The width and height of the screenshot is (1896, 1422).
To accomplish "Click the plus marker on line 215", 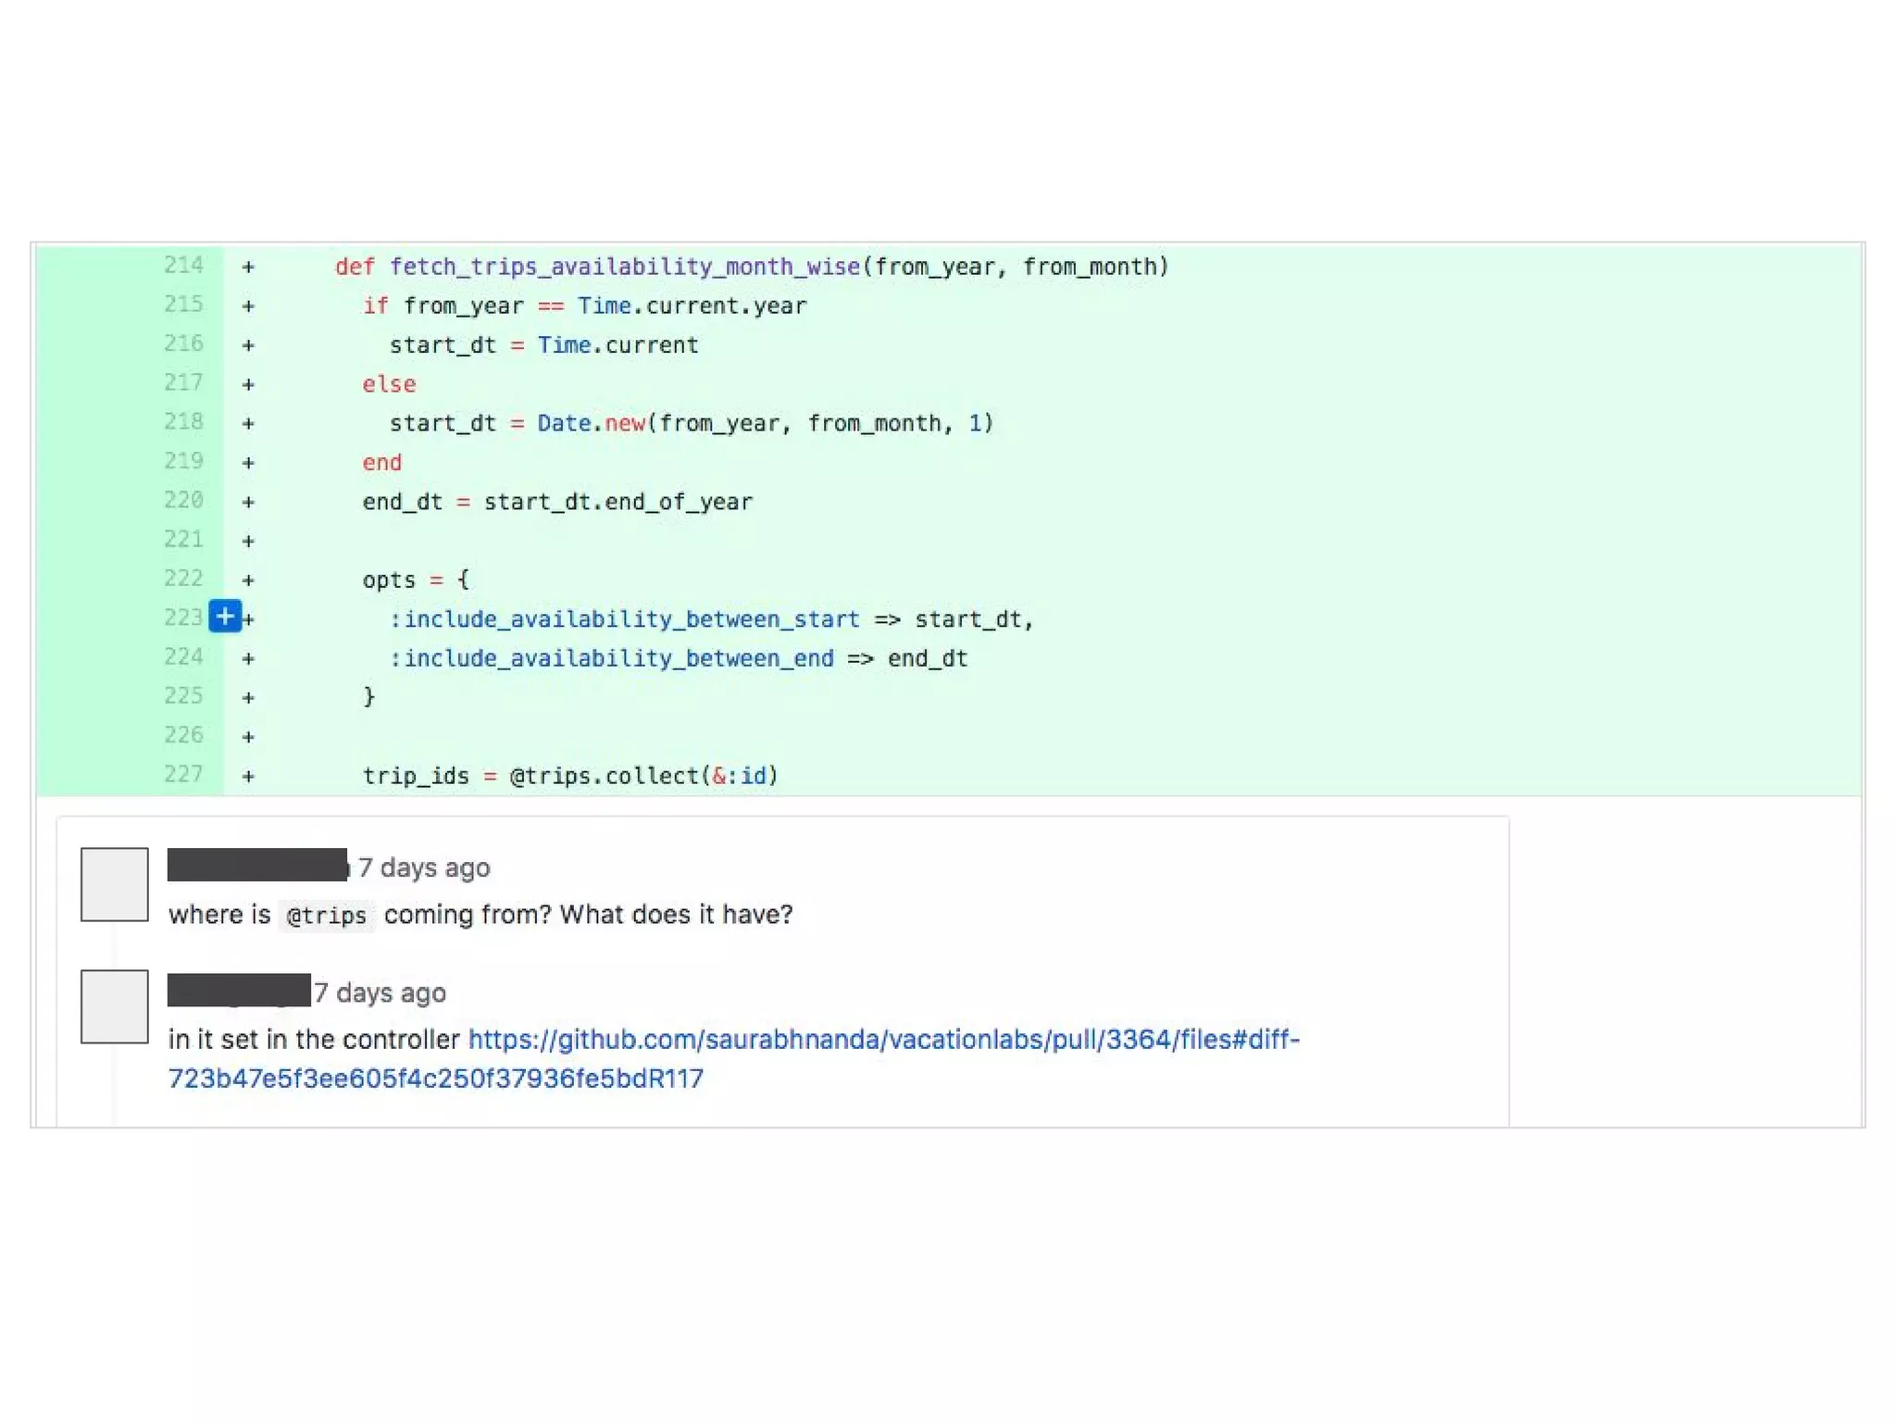I will tap(248, 306).
